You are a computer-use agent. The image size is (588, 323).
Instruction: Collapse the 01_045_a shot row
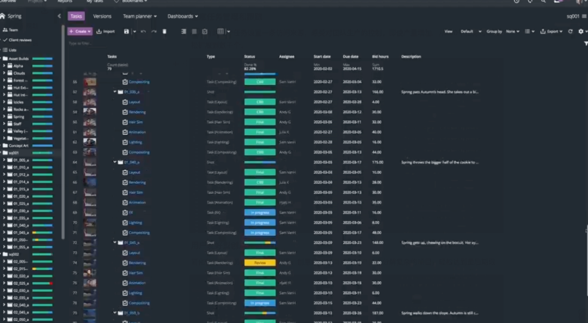pos(115,242)
